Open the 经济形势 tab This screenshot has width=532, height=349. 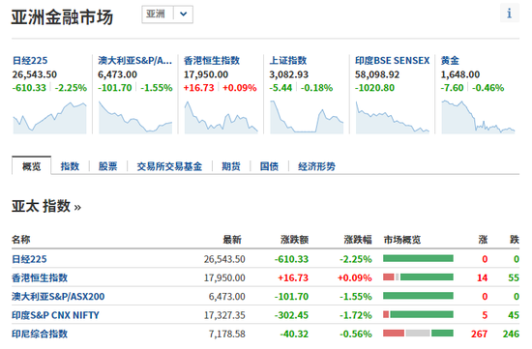point(316,166)
